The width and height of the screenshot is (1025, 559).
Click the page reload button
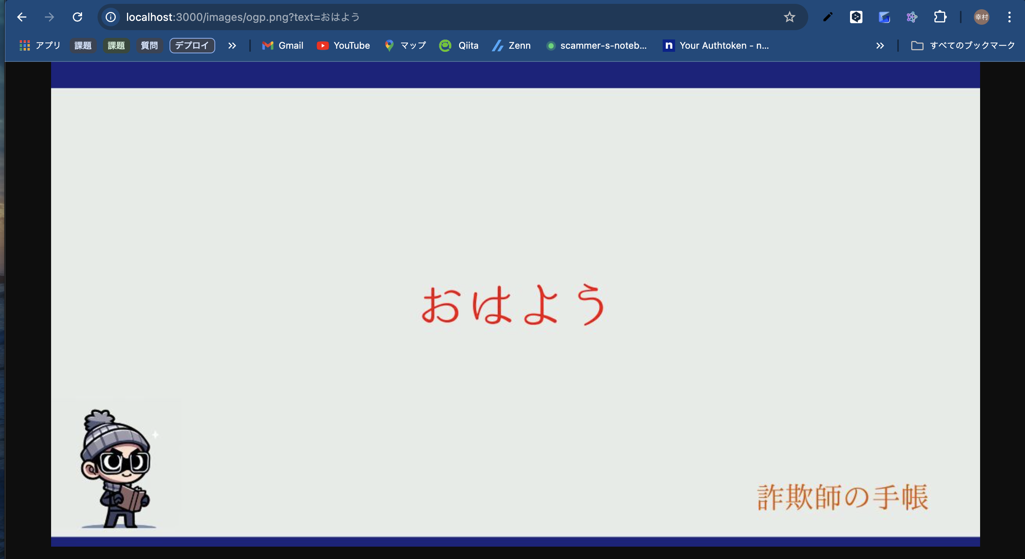coord(77,17)
